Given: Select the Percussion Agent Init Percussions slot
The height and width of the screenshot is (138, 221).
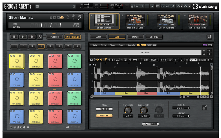Looking at the screenshot, I should pyautogui.click(x=198, y=22).
